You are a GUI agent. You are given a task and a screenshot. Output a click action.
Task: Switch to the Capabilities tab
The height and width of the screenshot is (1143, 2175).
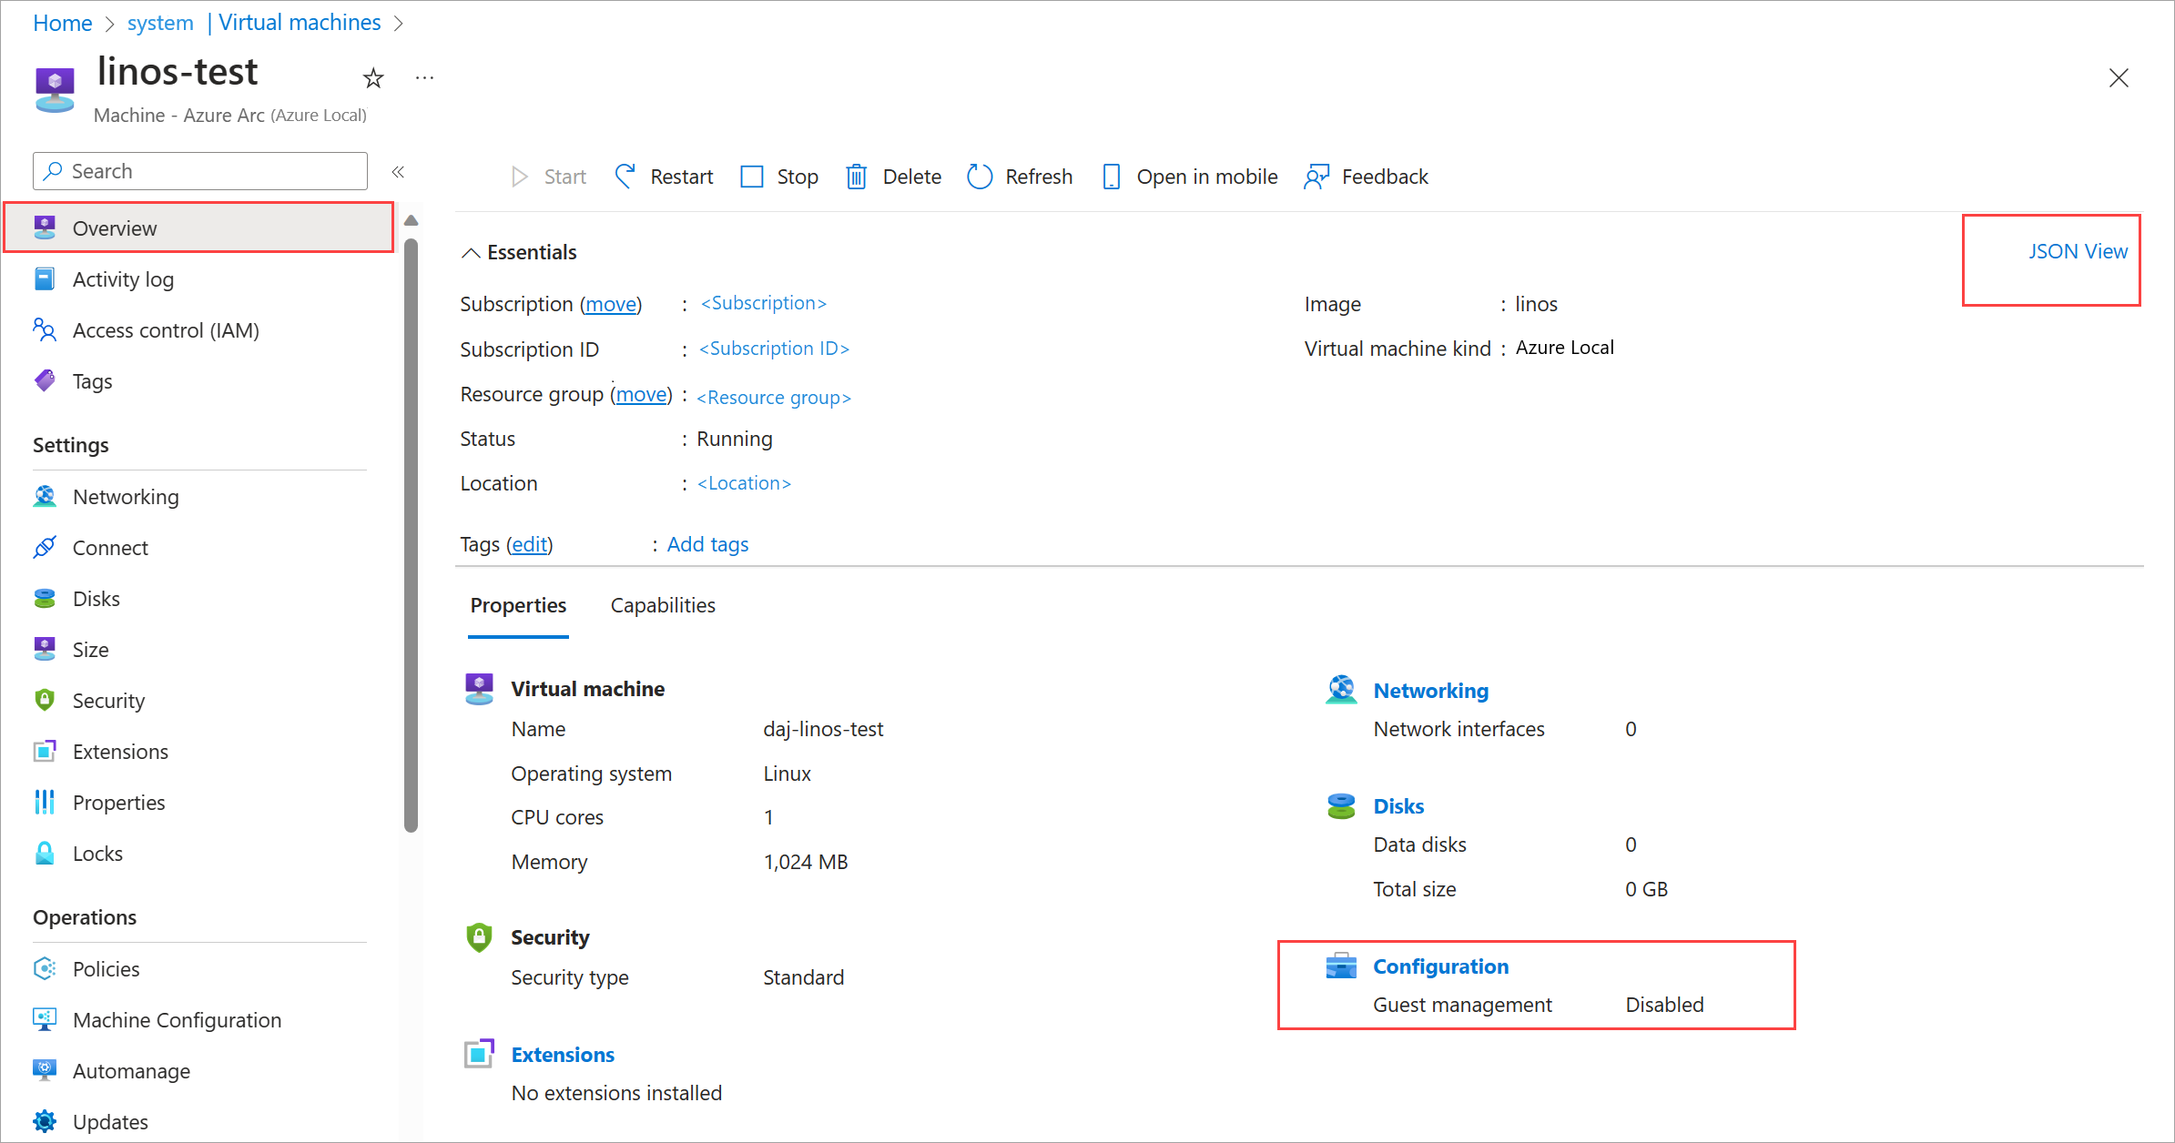663,605
